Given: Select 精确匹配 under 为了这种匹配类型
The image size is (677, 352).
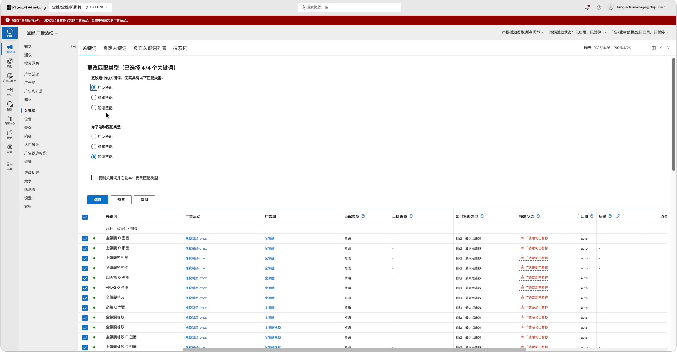Looking at the screenshot, I should click(94, 147).
